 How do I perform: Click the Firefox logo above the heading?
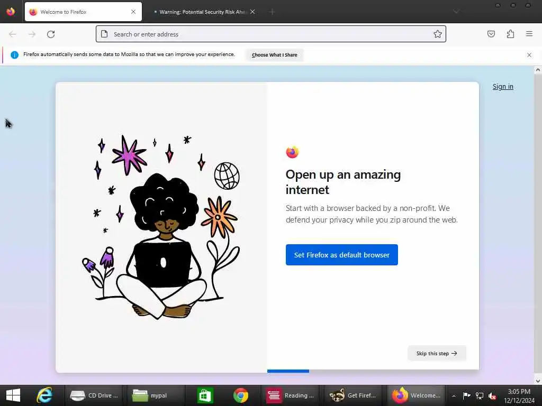[292, 152]
